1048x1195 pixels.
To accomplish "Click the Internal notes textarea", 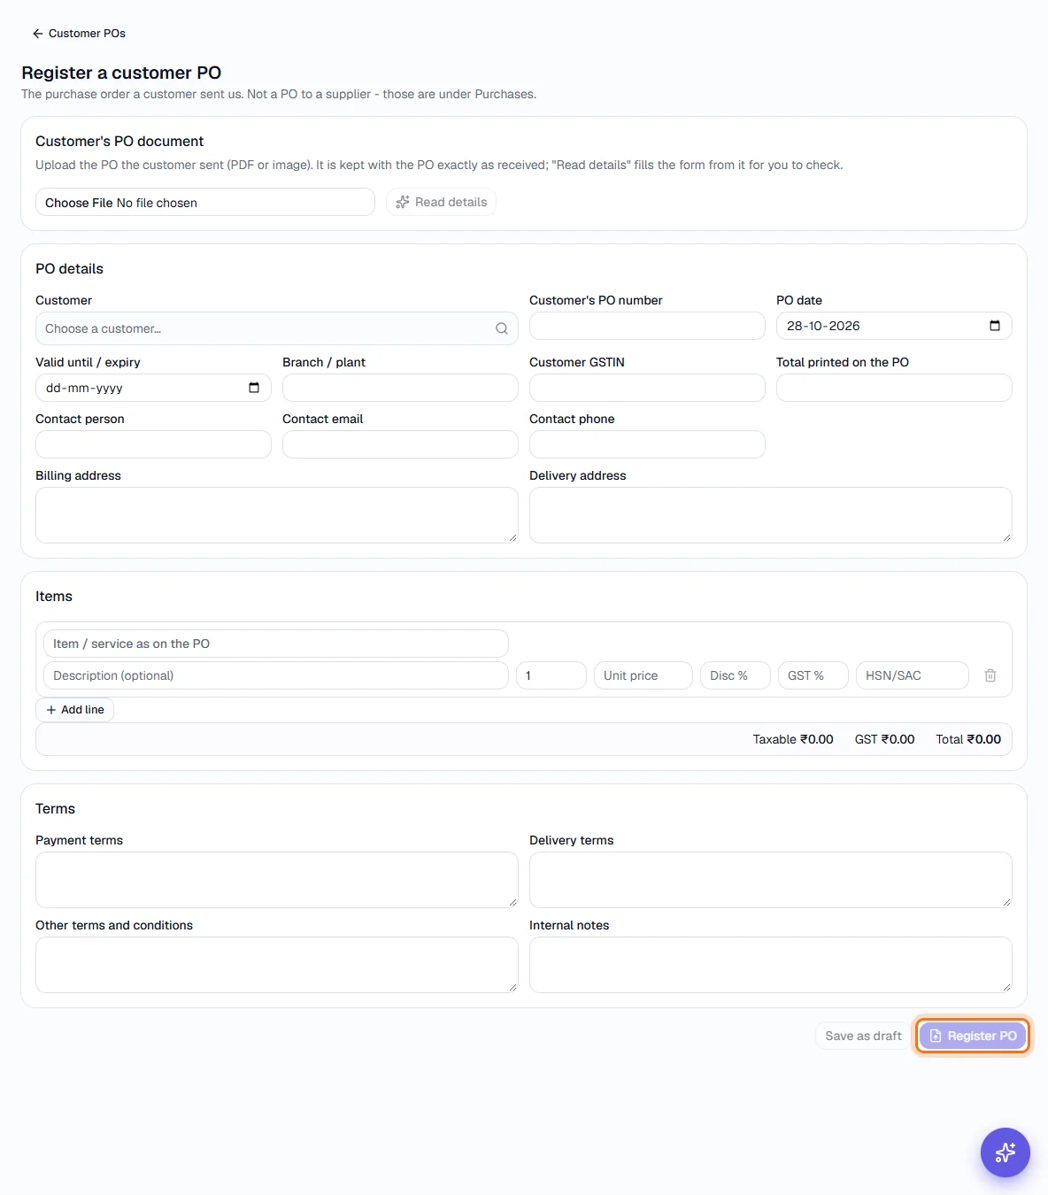I will (x=770, y=965).
